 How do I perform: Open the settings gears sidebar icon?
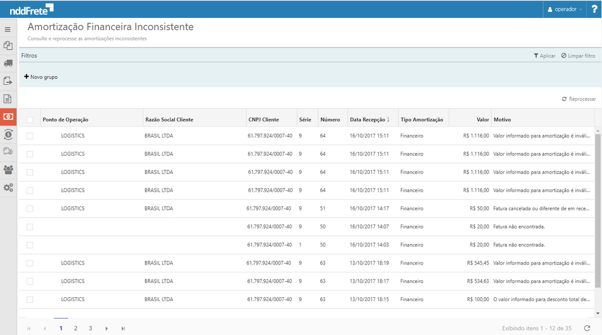[8, 188]
